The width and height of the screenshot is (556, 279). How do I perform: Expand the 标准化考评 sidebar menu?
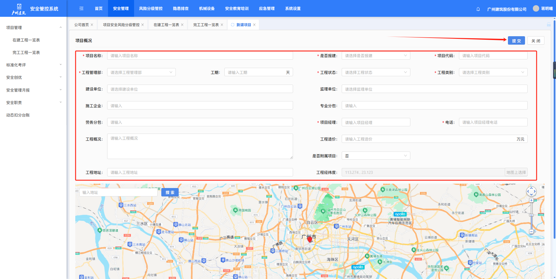coord(34,65)
